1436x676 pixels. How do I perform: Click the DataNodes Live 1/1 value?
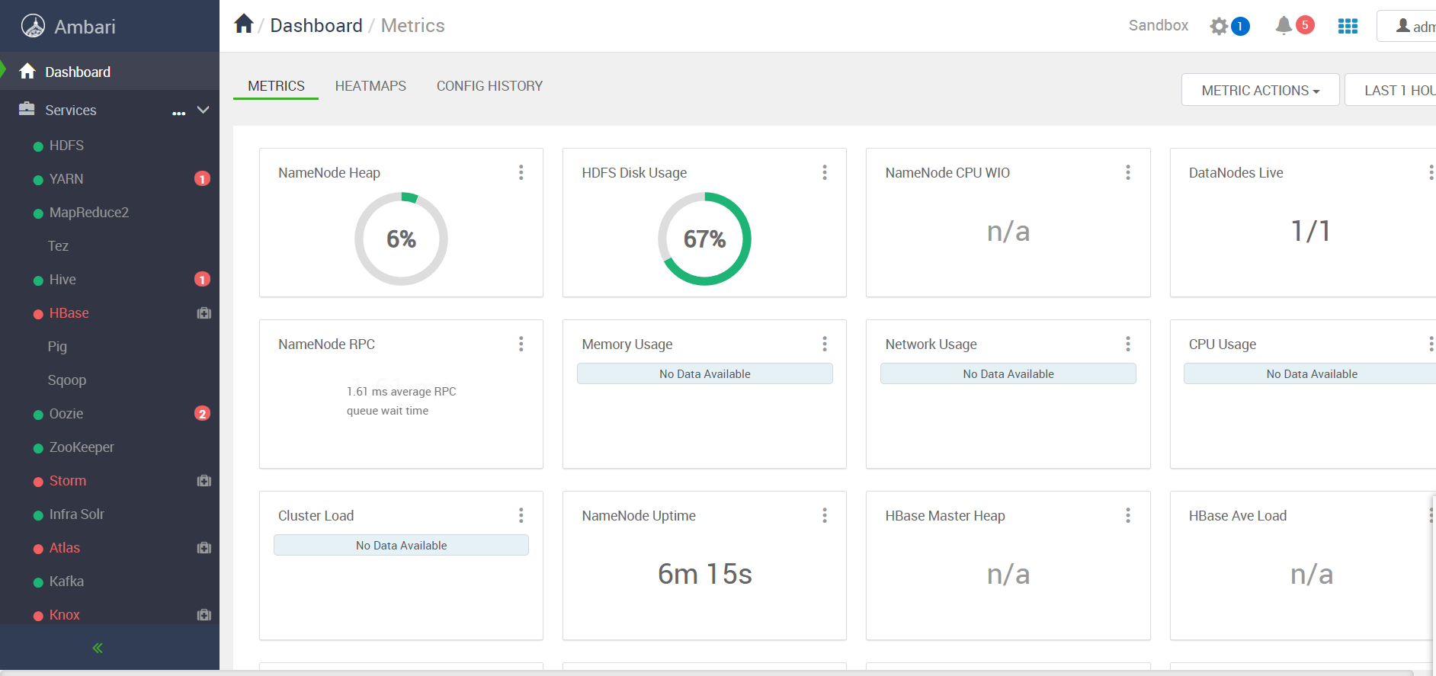1311,231
